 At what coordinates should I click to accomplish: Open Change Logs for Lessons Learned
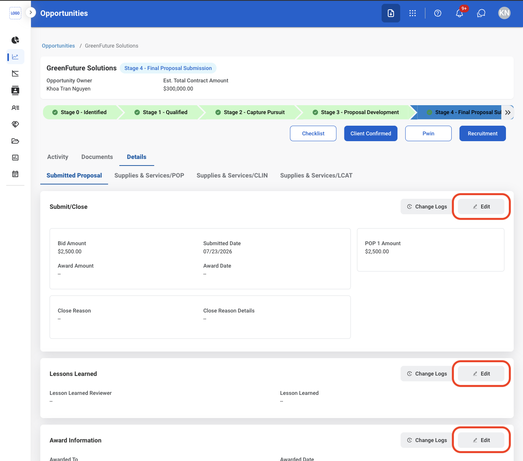427,374
